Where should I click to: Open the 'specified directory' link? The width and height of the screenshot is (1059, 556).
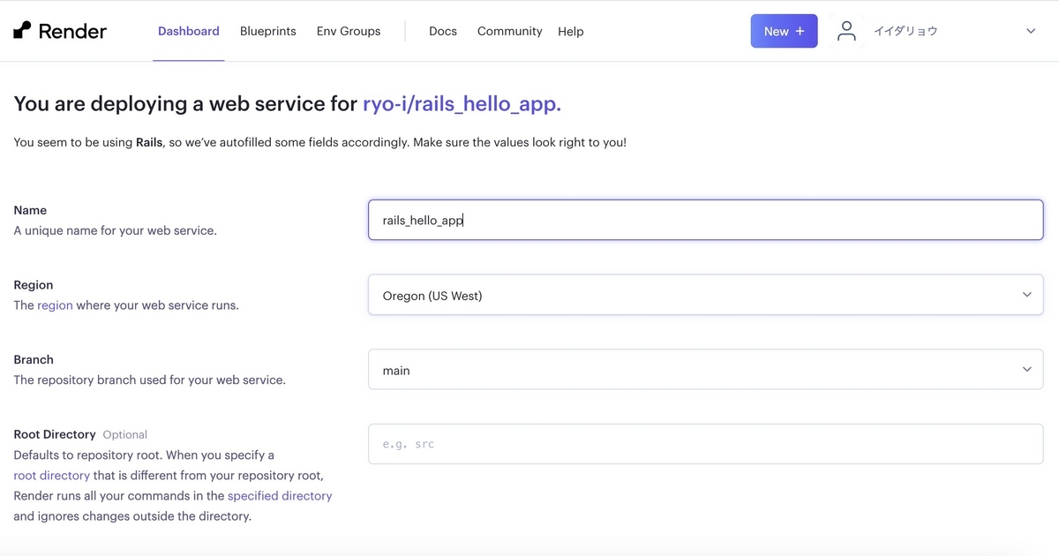point(280,496)
